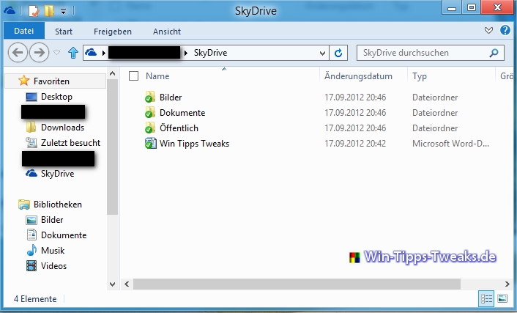The image size is (517, 313).
Task: Refresh the SkyDrive folder view
Action: (338, 53)
